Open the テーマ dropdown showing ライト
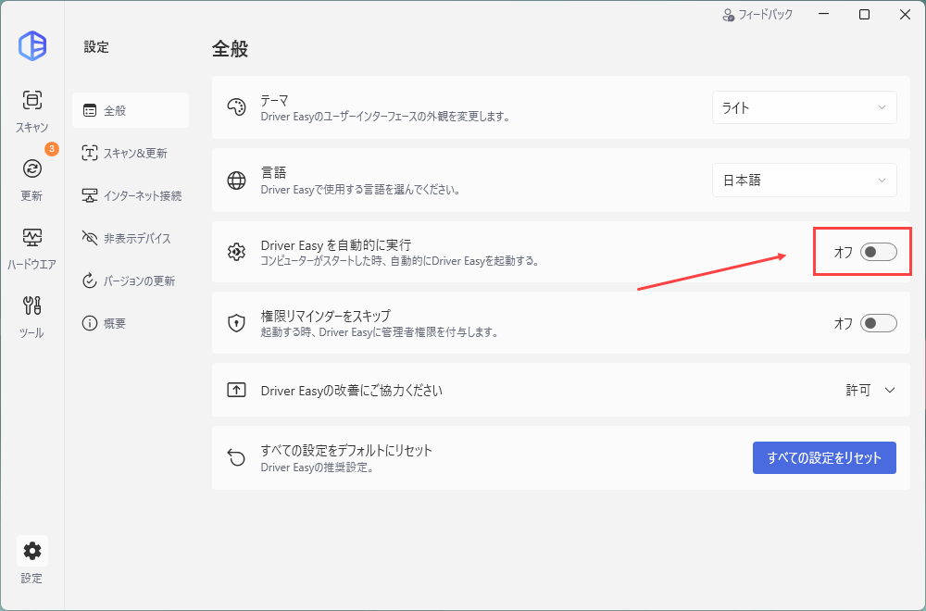This screenshot has height=611, width=926. point(805,107)
